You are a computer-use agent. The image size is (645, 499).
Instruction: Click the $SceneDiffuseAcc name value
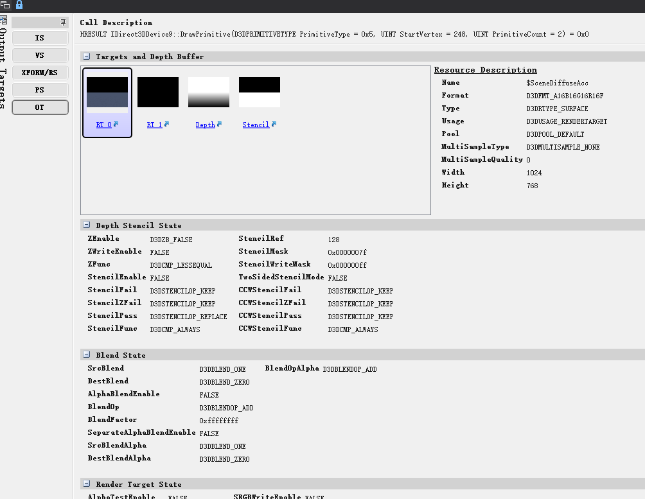pos(557,83)
